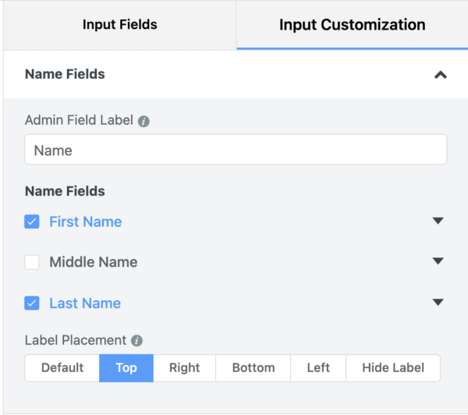
Task: Pick Bottom for label placement
Action: coord(253,368)
